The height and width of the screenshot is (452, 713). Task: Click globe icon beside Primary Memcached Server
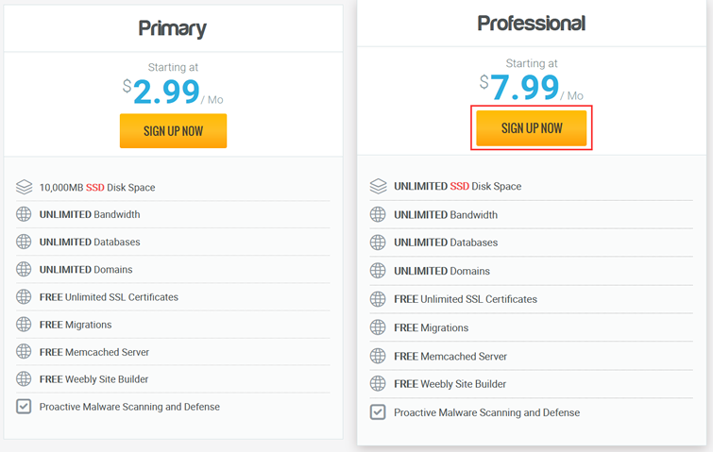coord(24,352)
